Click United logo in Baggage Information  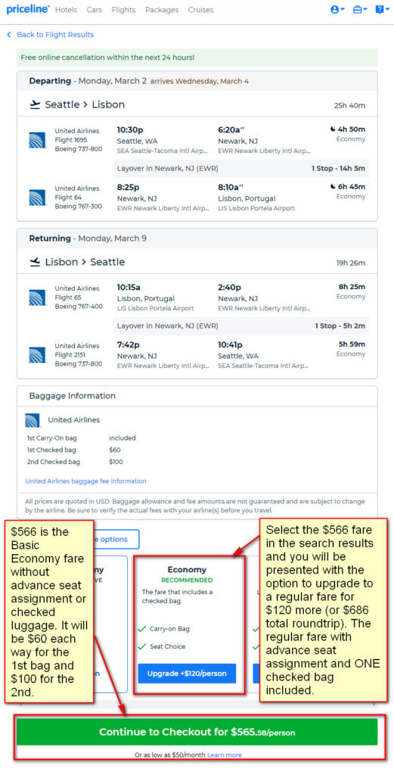33,420
